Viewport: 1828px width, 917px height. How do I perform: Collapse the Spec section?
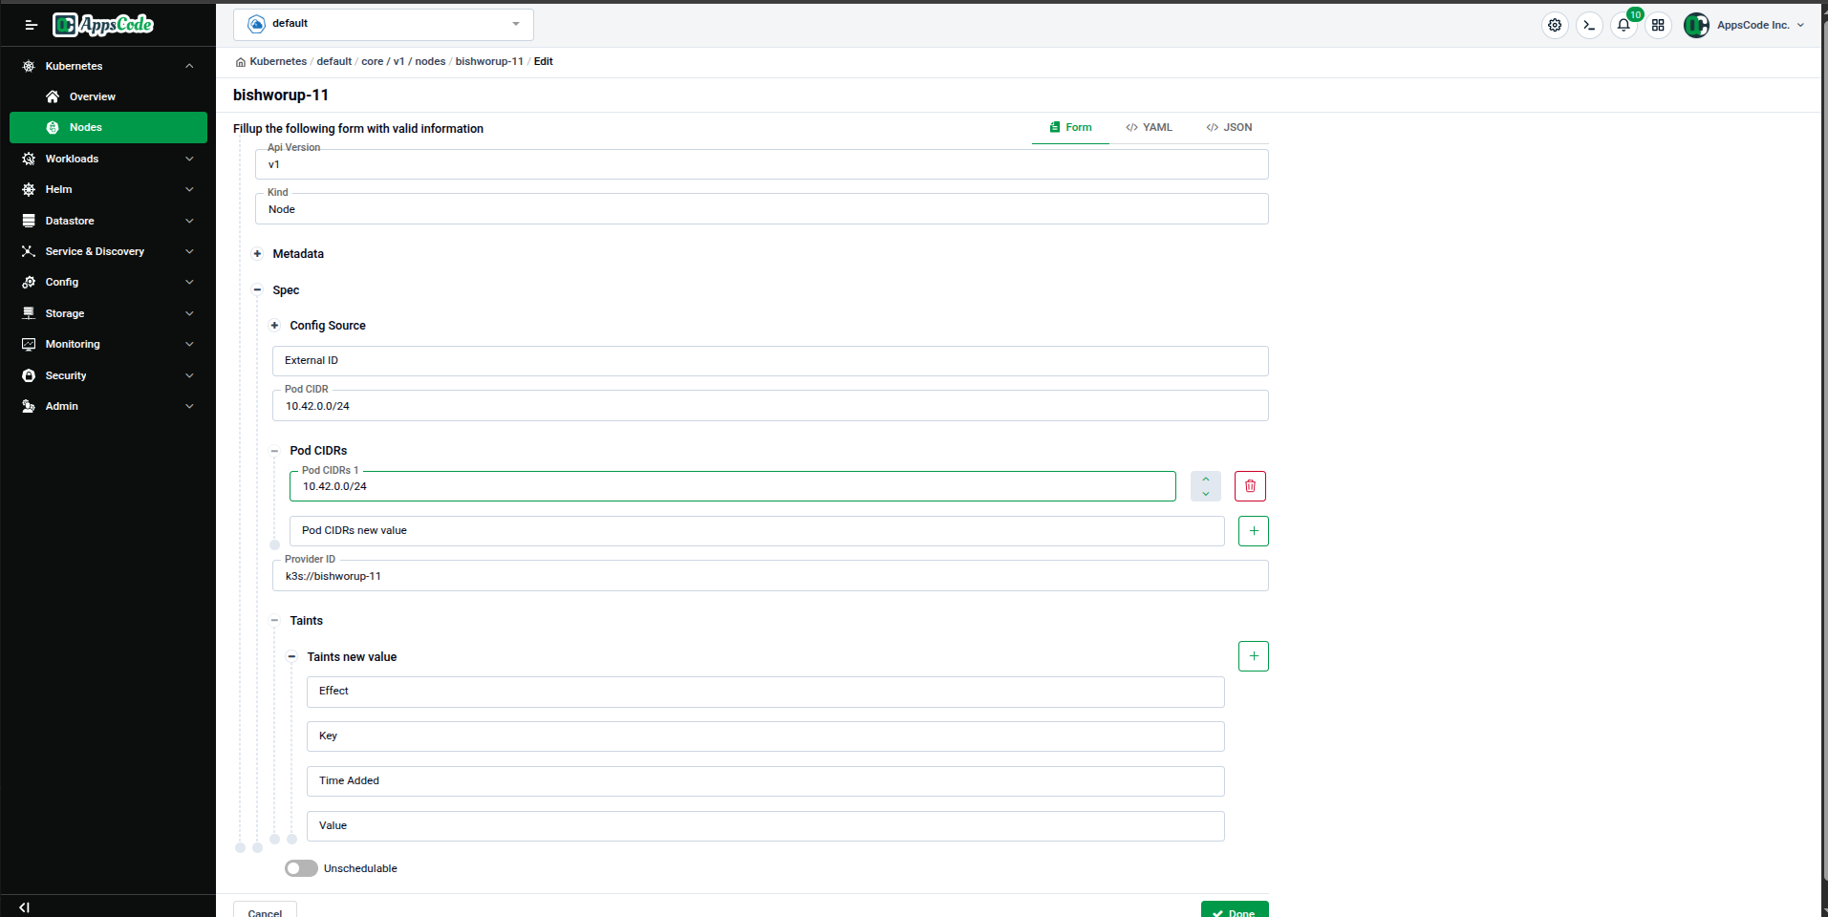[257, 289]
